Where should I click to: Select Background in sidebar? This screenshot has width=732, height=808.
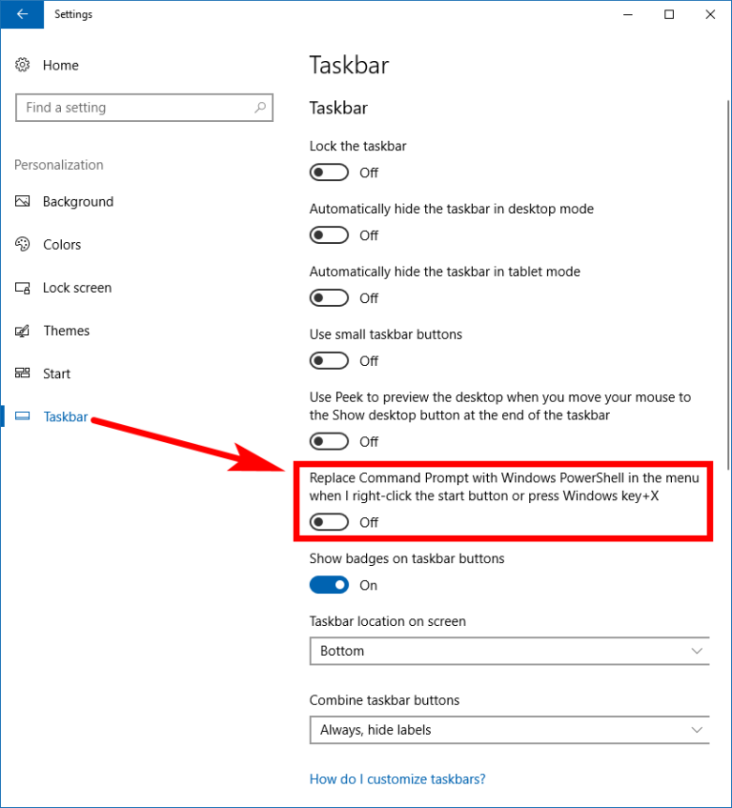pos(78,201)
